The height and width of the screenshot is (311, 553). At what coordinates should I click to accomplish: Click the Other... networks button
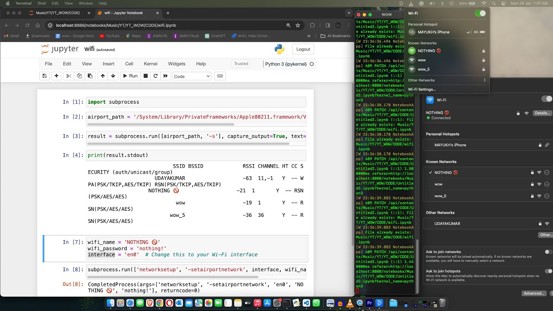[x=546, y=235]
